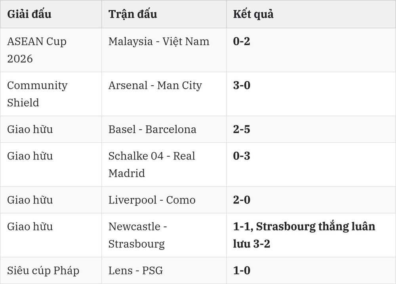Click the Lens - PSG match
The height and width of the screenshot is (284, 396).
135,271
